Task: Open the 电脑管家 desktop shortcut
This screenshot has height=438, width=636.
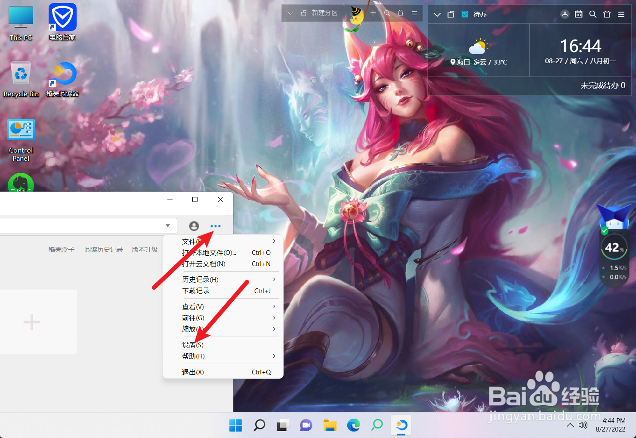Action: pyautogui.click(x=62, y=22)
